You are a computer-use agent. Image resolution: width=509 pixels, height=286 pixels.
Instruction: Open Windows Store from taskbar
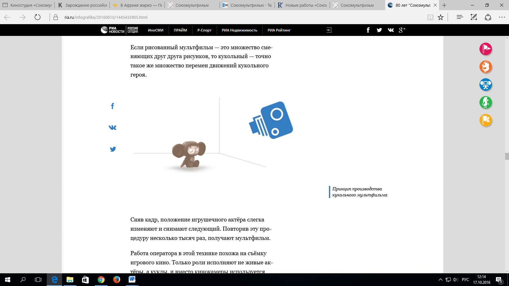pos(85,280)
